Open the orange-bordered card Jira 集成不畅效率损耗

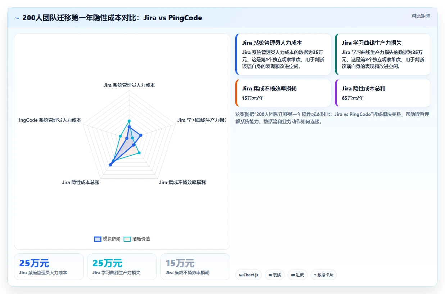pyautogui.click(x=283, y=93)
